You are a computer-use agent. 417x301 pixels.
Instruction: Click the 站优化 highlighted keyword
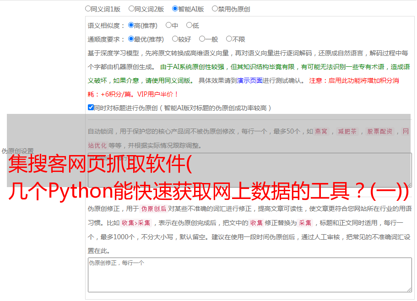pos(97,145)
